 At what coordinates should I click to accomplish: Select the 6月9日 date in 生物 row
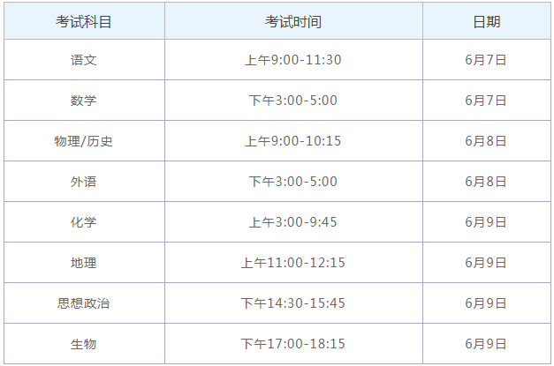486,344
